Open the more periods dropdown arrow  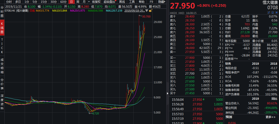tap(89, 2)
